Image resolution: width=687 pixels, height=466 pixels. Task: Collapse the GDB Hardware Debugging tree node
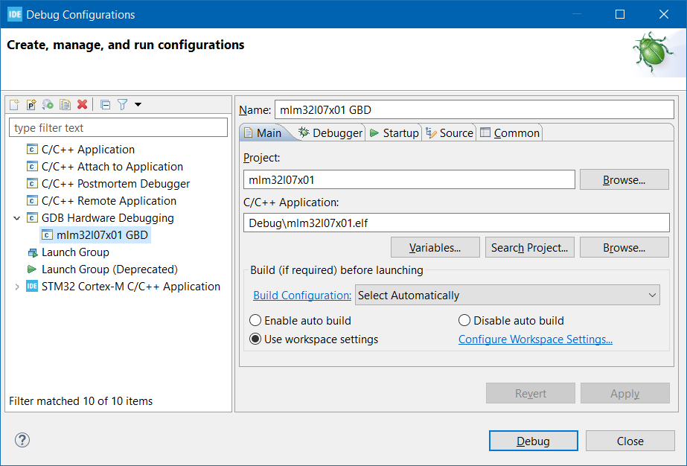17,218
